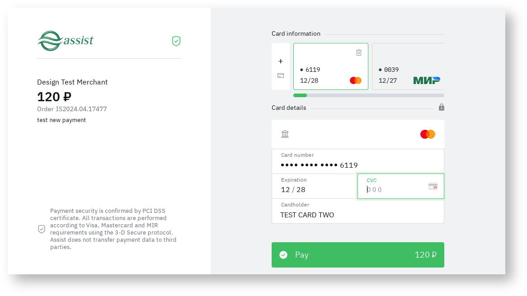The width and height of the screenshot is (527, 296).
Task: Click the CVC hint card icon
Action: point(433,186)
